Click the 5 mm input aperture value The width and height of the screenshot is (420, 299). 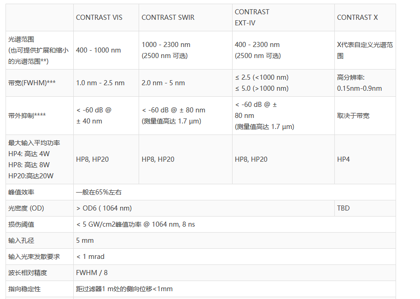click(85, 240)
